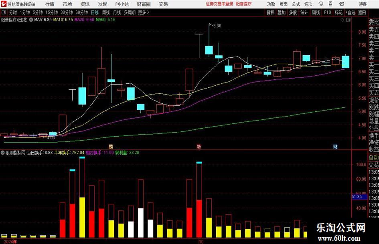The image size is (379, 244).
Task: Open the 行情 menu
Action: 50,4
